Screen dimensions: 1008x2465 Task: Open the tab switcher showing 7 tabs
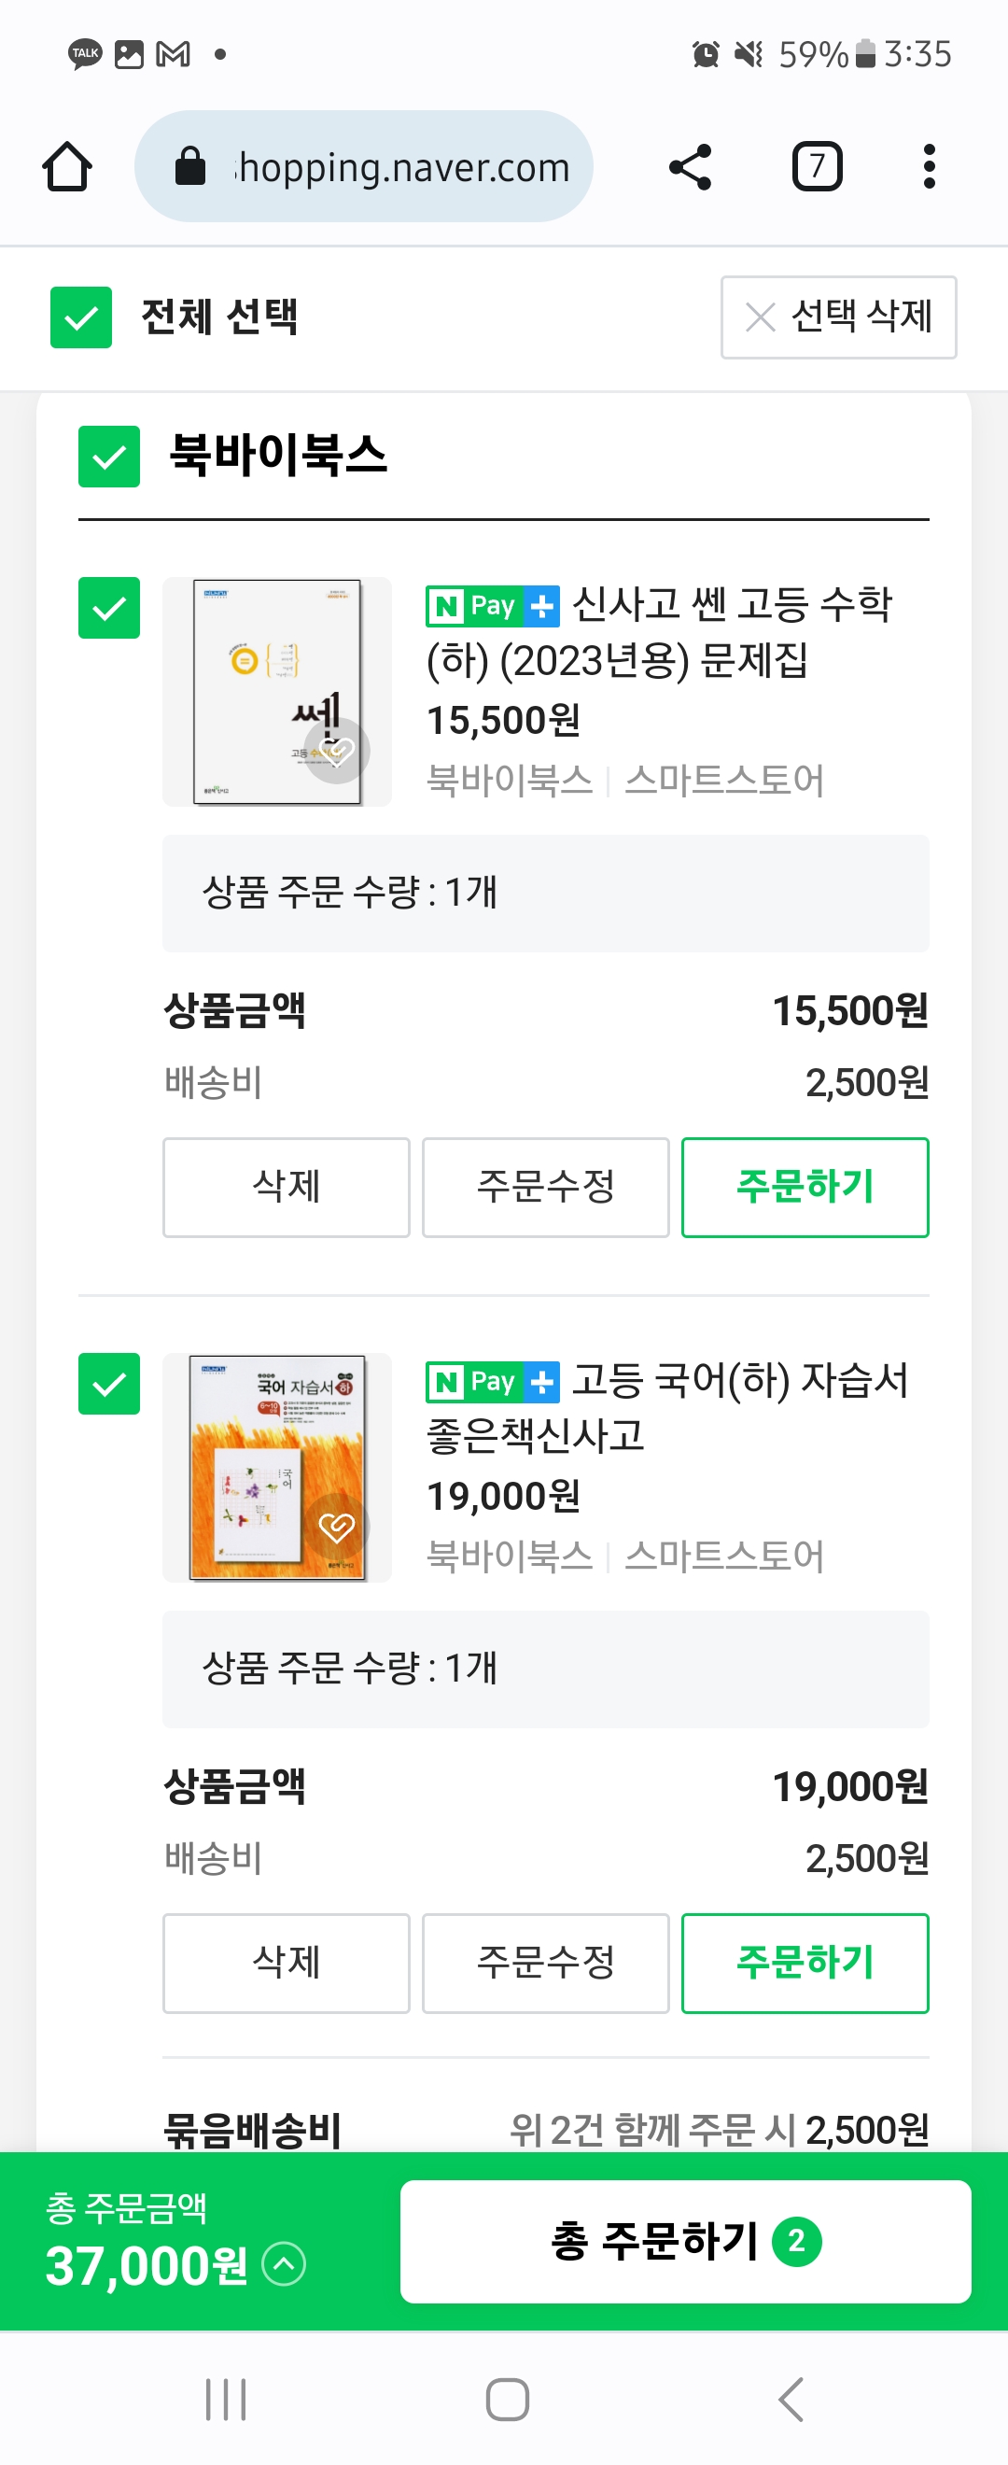[x=817, y=167]
